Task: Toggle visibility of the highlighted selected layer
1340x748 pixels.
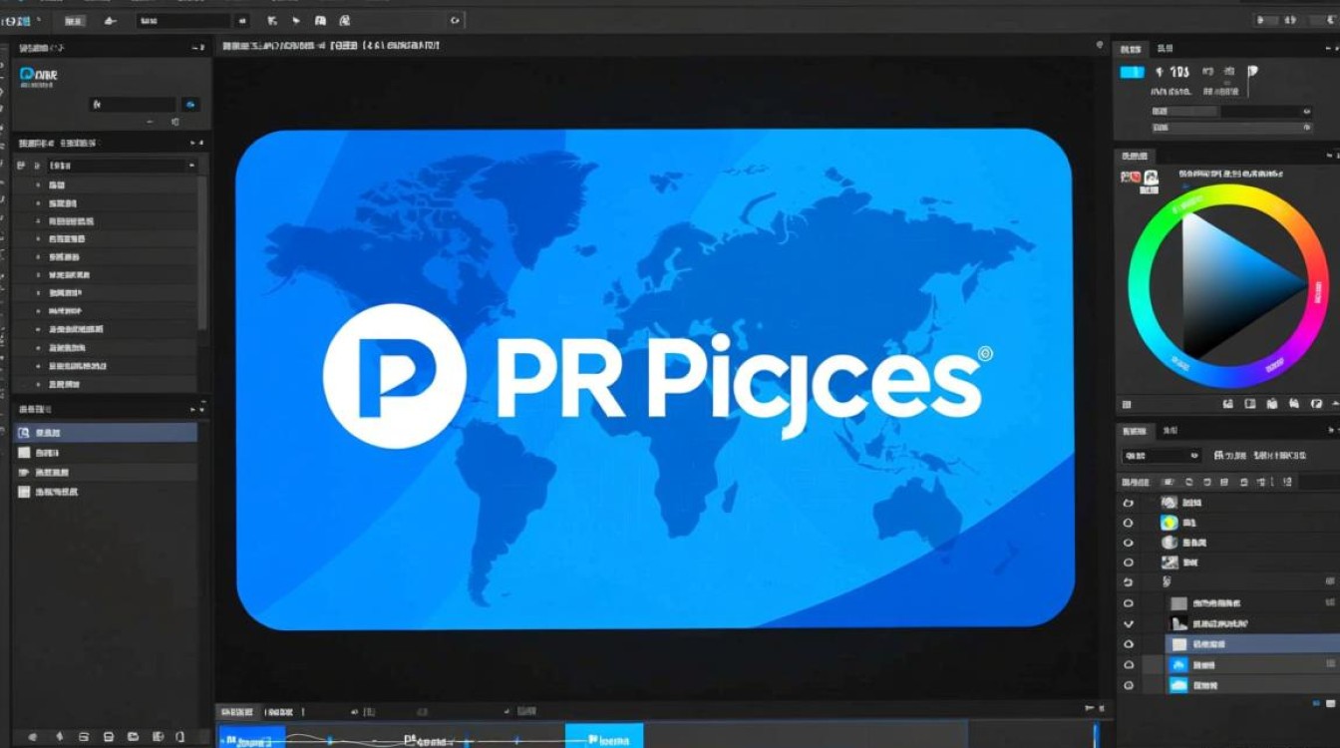Action: click(x=1129, y=644)
